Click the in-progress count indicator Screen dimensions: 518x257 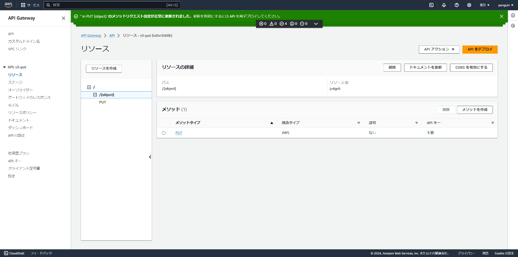pos(304,24)
